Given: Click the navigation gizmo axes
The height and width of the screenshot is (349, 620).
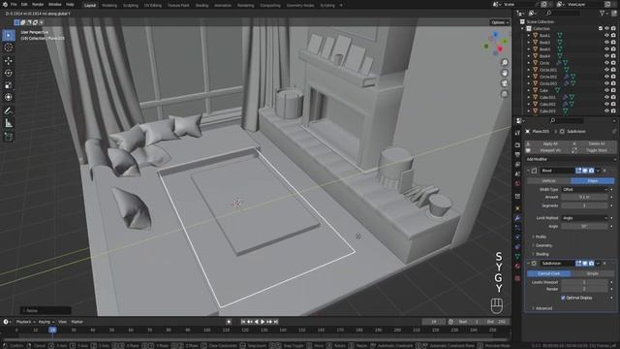Looking at the screenshot, I should (496, 44).
